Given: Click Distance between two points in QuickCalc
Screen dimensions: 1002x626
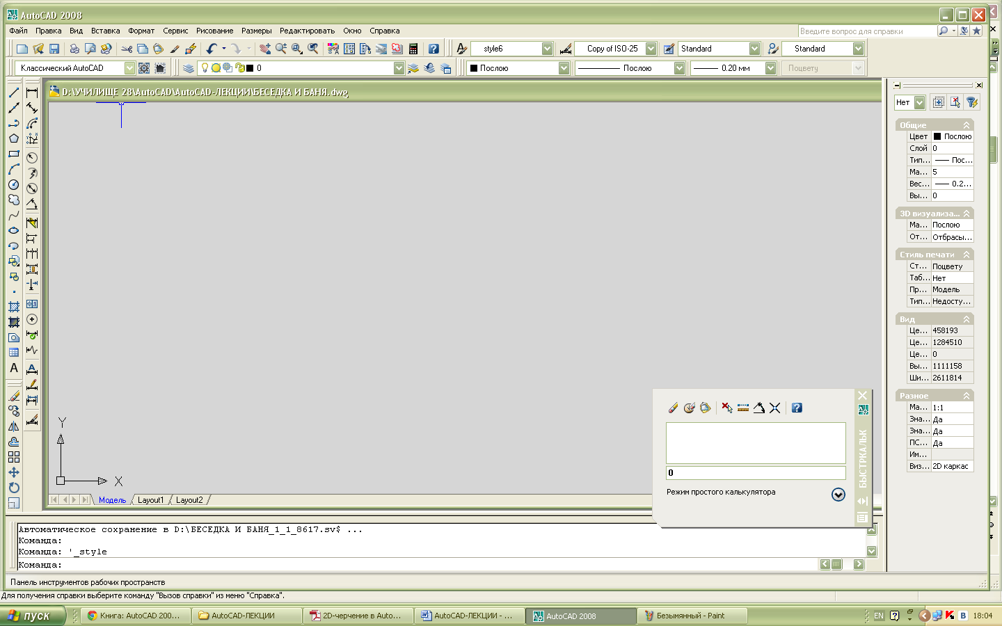Looking at the screenshot, I should pos(743,408).
